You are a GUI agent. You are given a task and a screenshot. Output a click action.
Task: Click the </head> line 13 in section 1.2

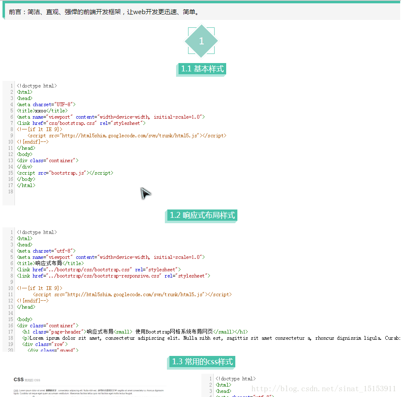26,307
